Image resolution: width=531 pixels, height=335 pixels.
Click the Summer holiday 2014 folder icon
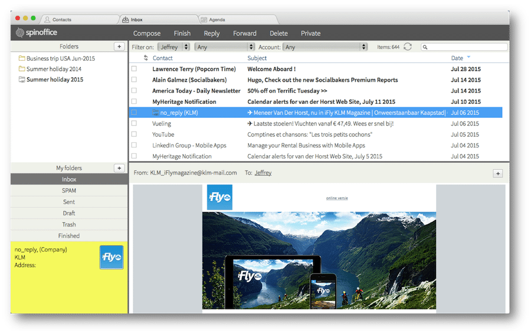22,68
